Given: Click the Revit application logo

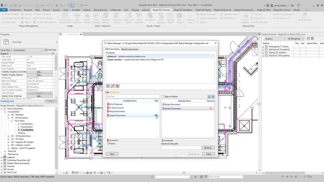Looking at the screenshot, I should coord(2,5).
